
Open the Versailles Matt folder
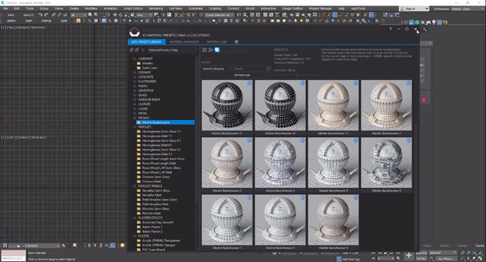[x=152, y=195]
